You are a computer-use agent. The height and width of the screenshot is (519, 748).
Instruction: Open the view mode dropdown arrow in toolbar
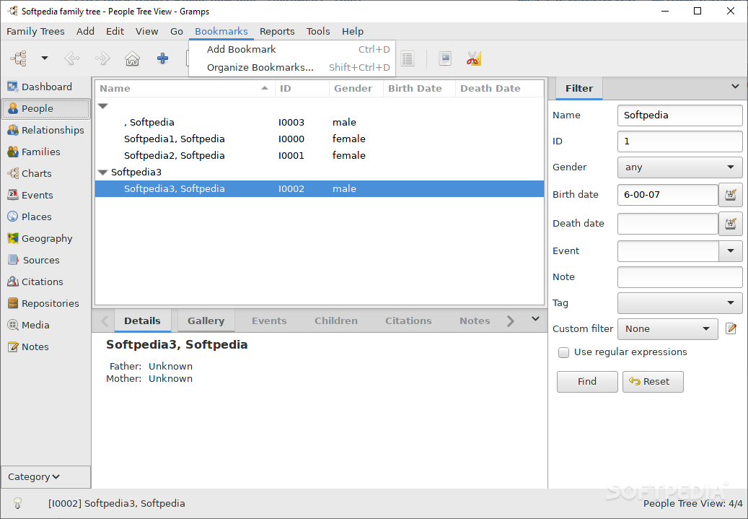click(45, 58)
